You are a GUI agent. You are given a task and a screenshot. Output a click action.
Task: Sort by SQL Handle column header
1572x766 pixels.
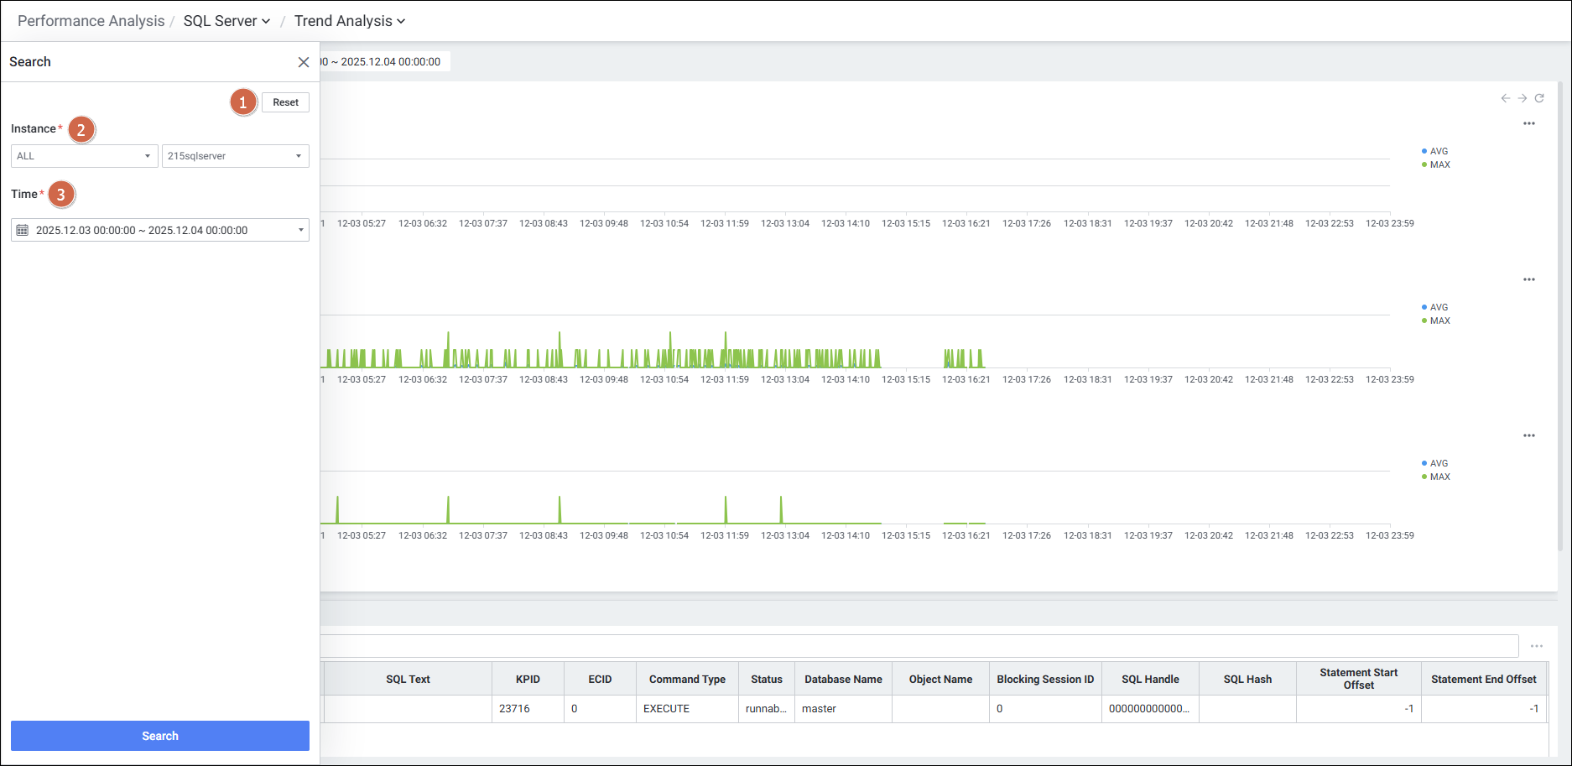[x=1150, y=679]
